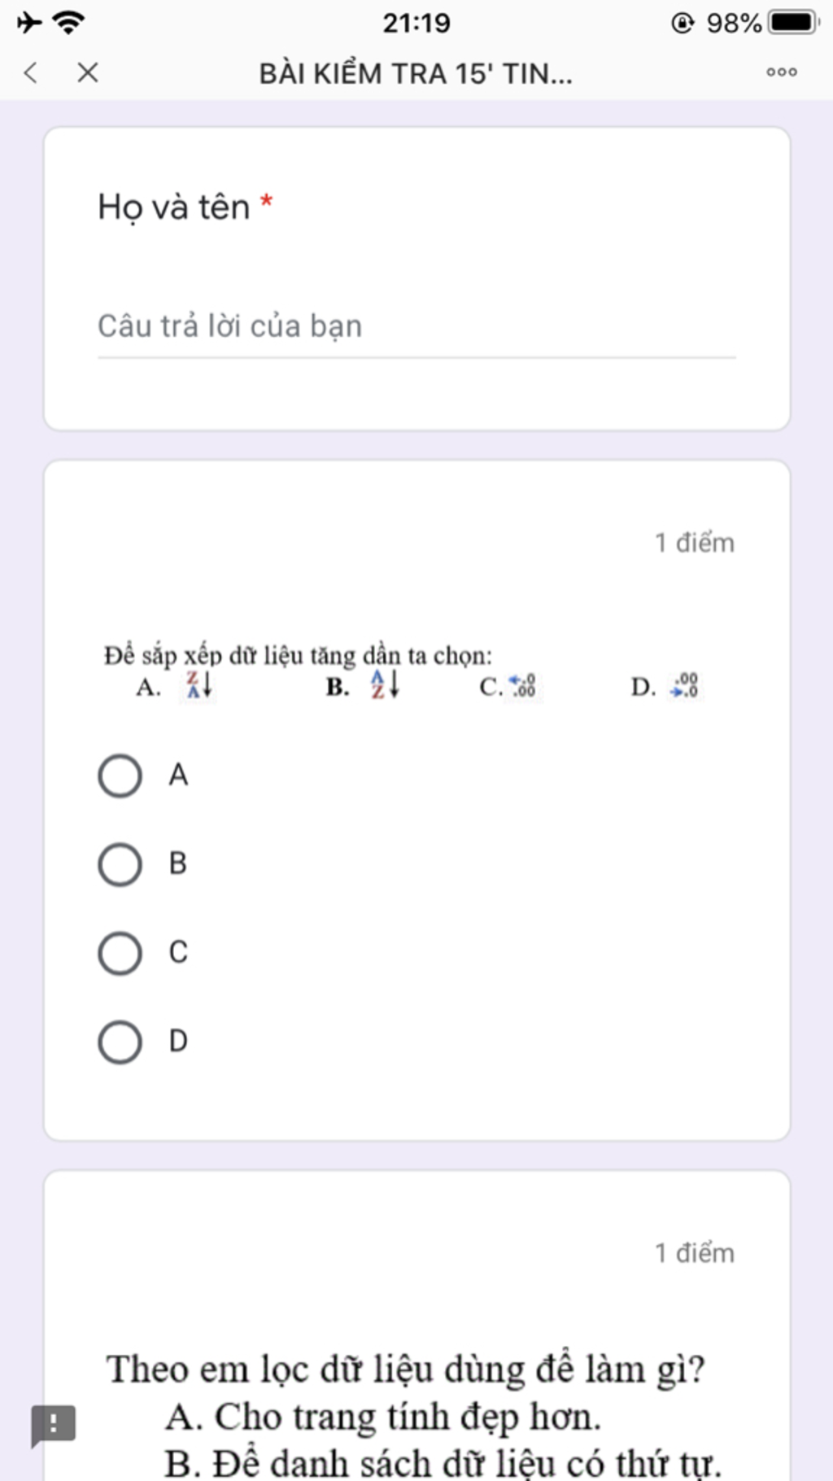Viewport: 833px width, 1481px height.
Task: Open the three-dot more options menu
Action: point(782,72)
